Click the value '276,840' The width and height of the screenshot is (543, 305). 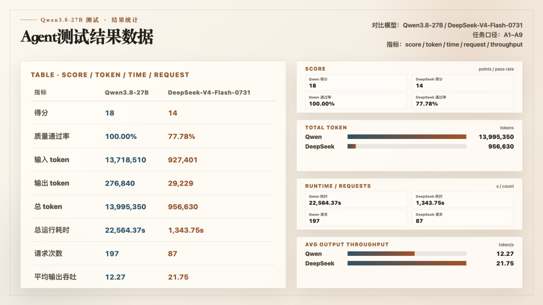point(120,184)
